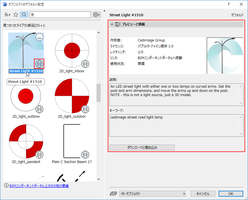Click globe icon on 2D_light_pendant
The height and width of the screenshot is (200, 248).
[x=39, y=155]
